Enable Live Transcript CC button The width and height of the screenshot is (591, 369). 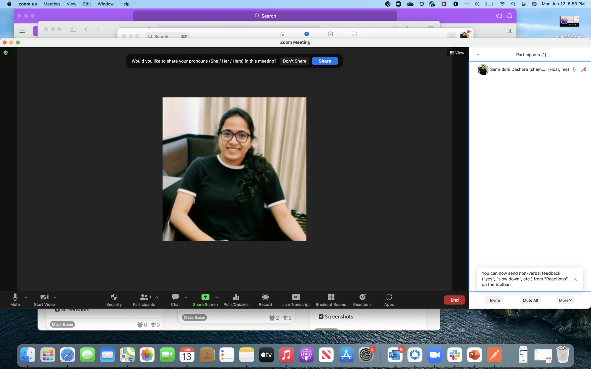click(296, 297)
